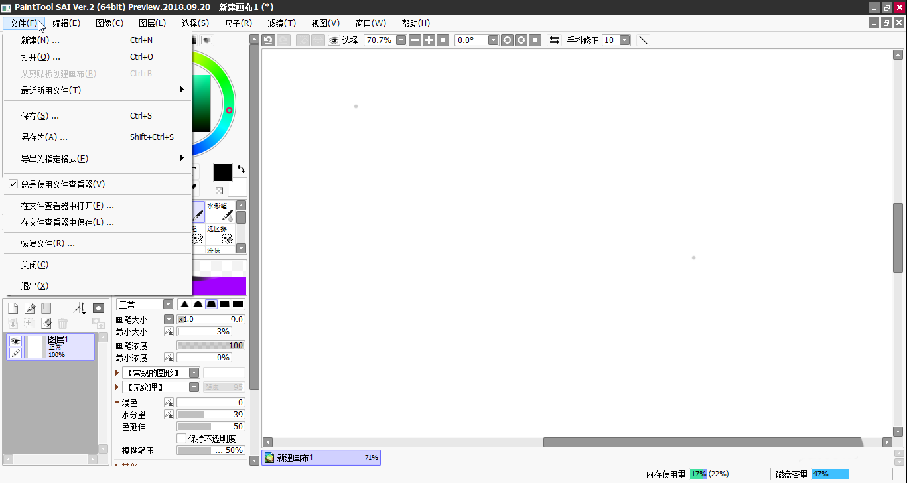Create a new linework pen layer

(30, 309)
